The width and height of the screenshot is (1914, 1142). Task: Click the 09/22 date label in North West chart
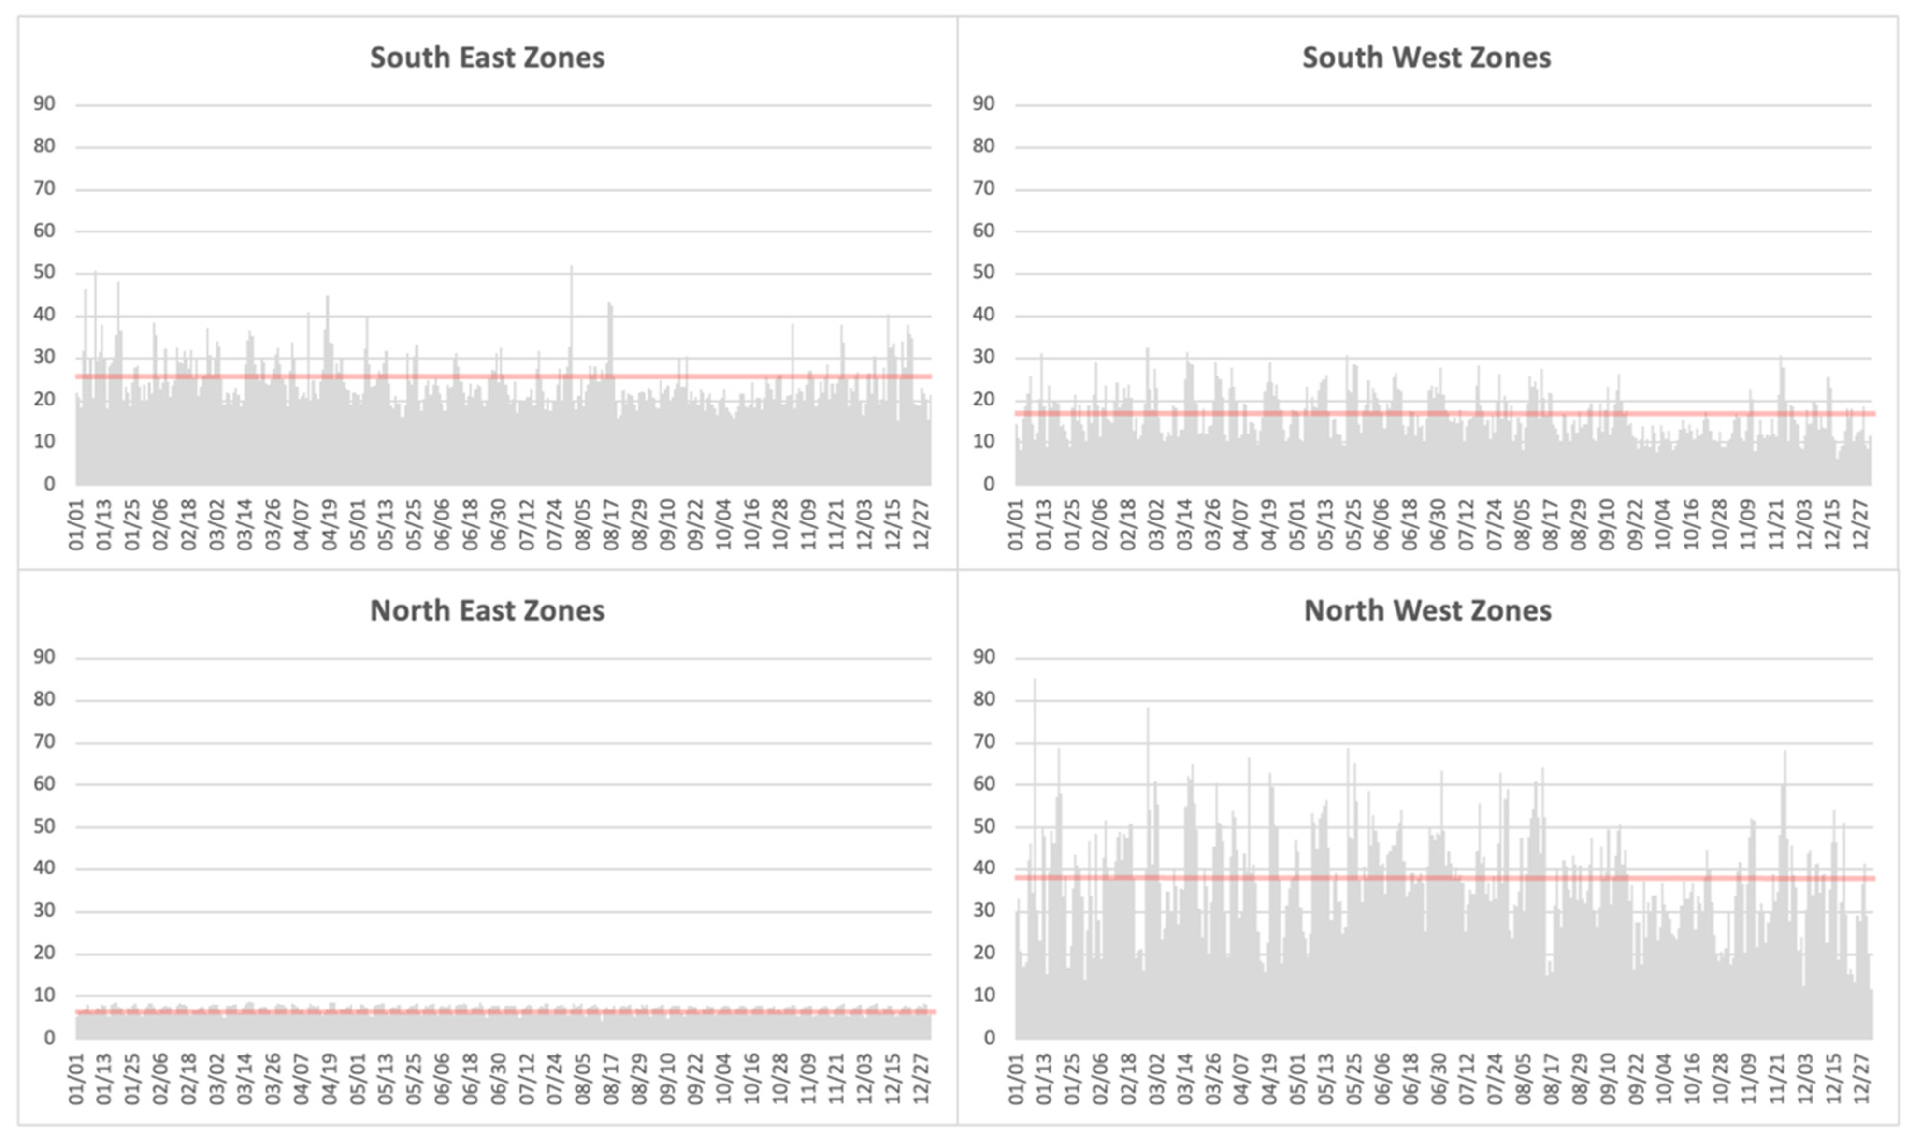click(x=1636, y=1078)
